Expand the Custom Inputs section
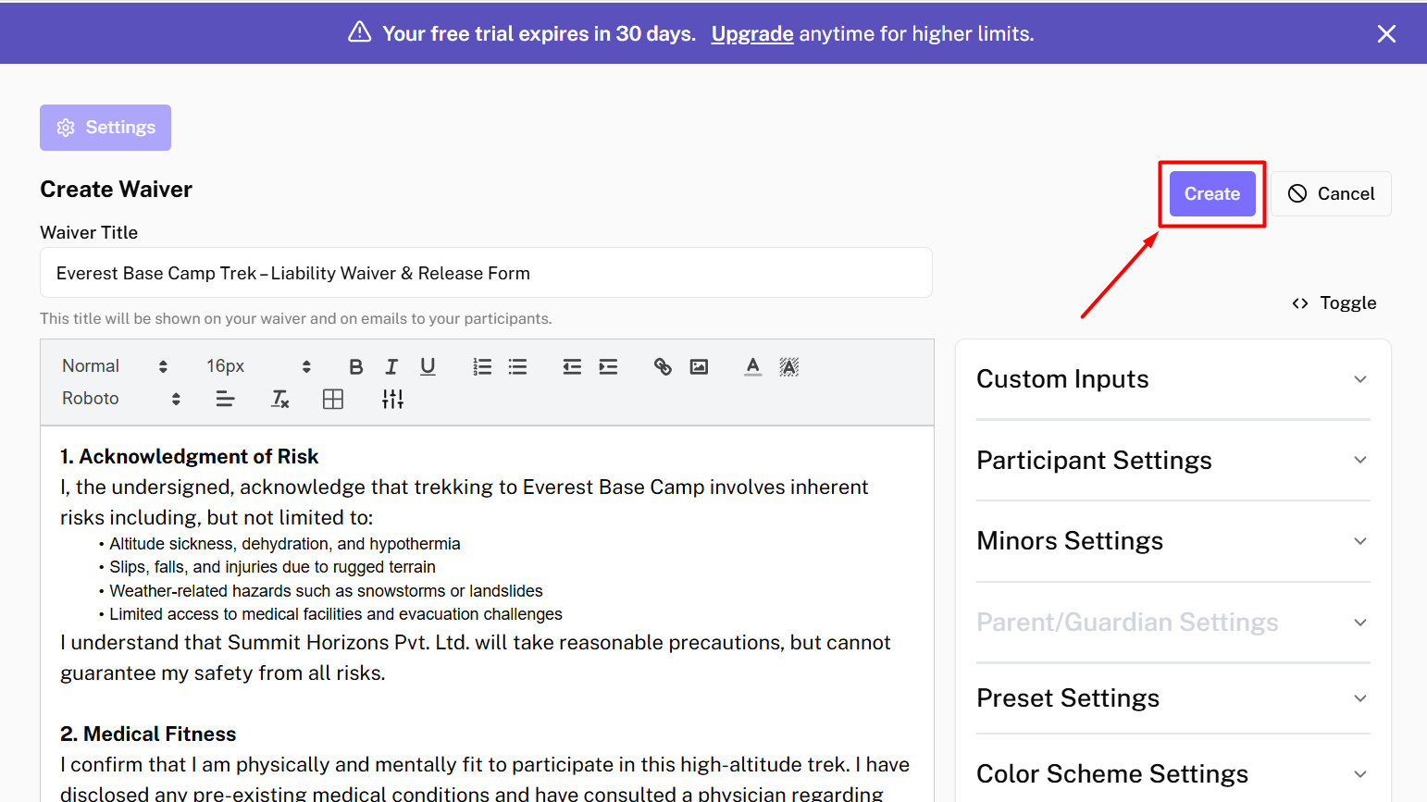This screenshot has height=802, width=1427. coord(1172,379)
